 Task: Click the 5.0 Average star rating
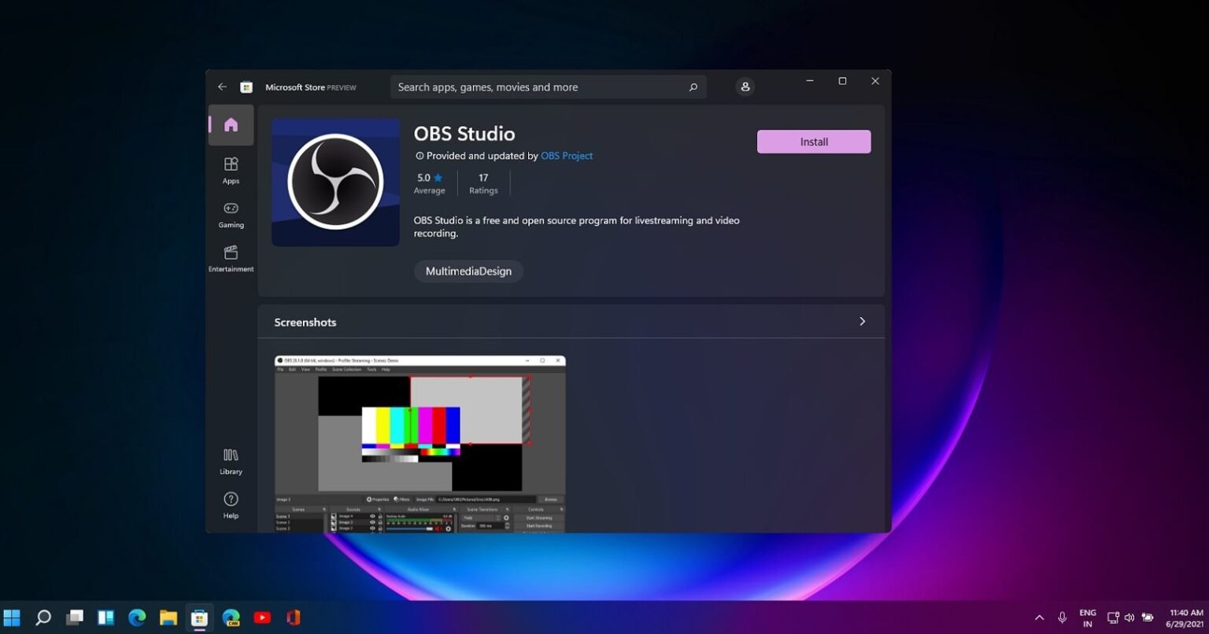tap(429, 182)
